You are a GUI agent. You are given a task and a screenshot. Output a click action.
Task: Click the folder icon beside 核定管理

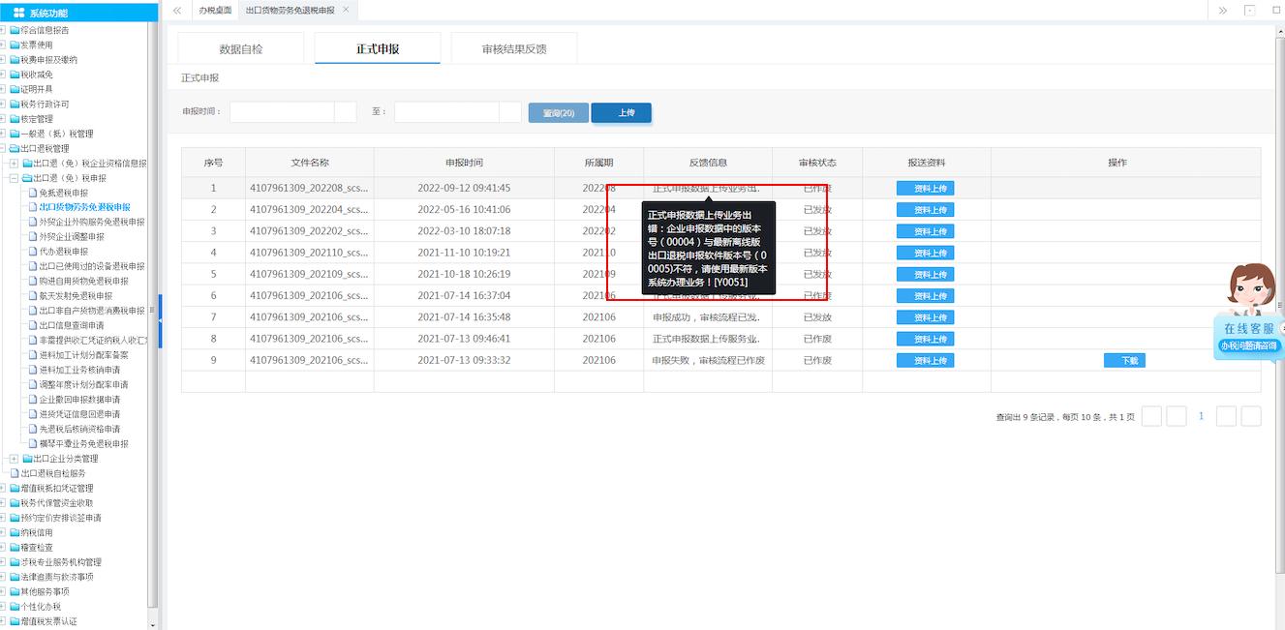pos(15,119)
